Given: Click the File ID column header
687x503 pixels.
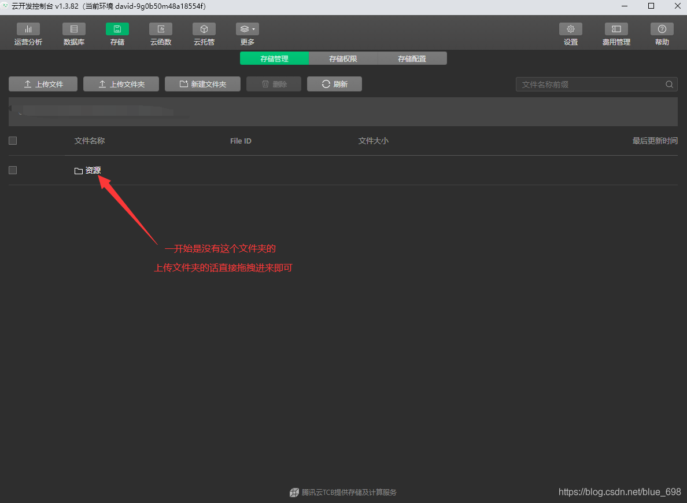Looking at the screenshot, I should [x=241, y=141].
